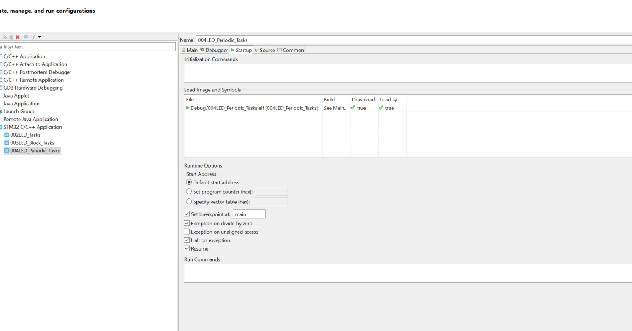
Task: Open the Common tab
Action: [x=290, y=50]
